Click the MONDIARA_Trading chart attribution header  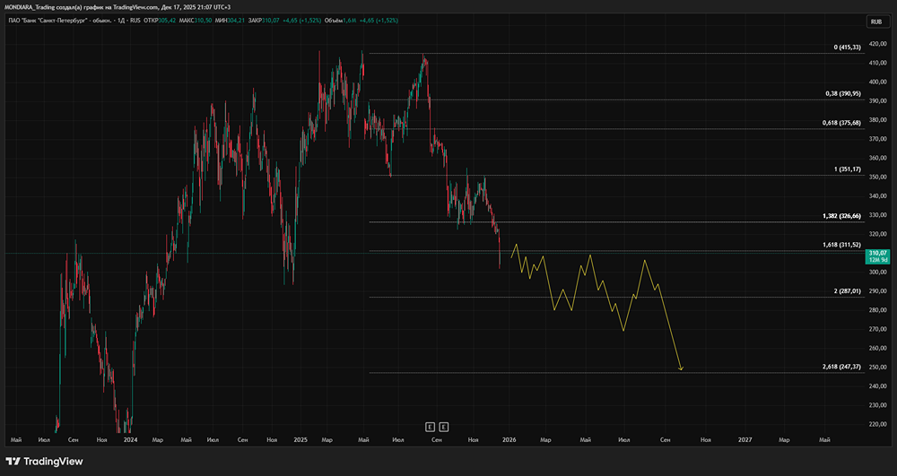(x=117, y=6)
